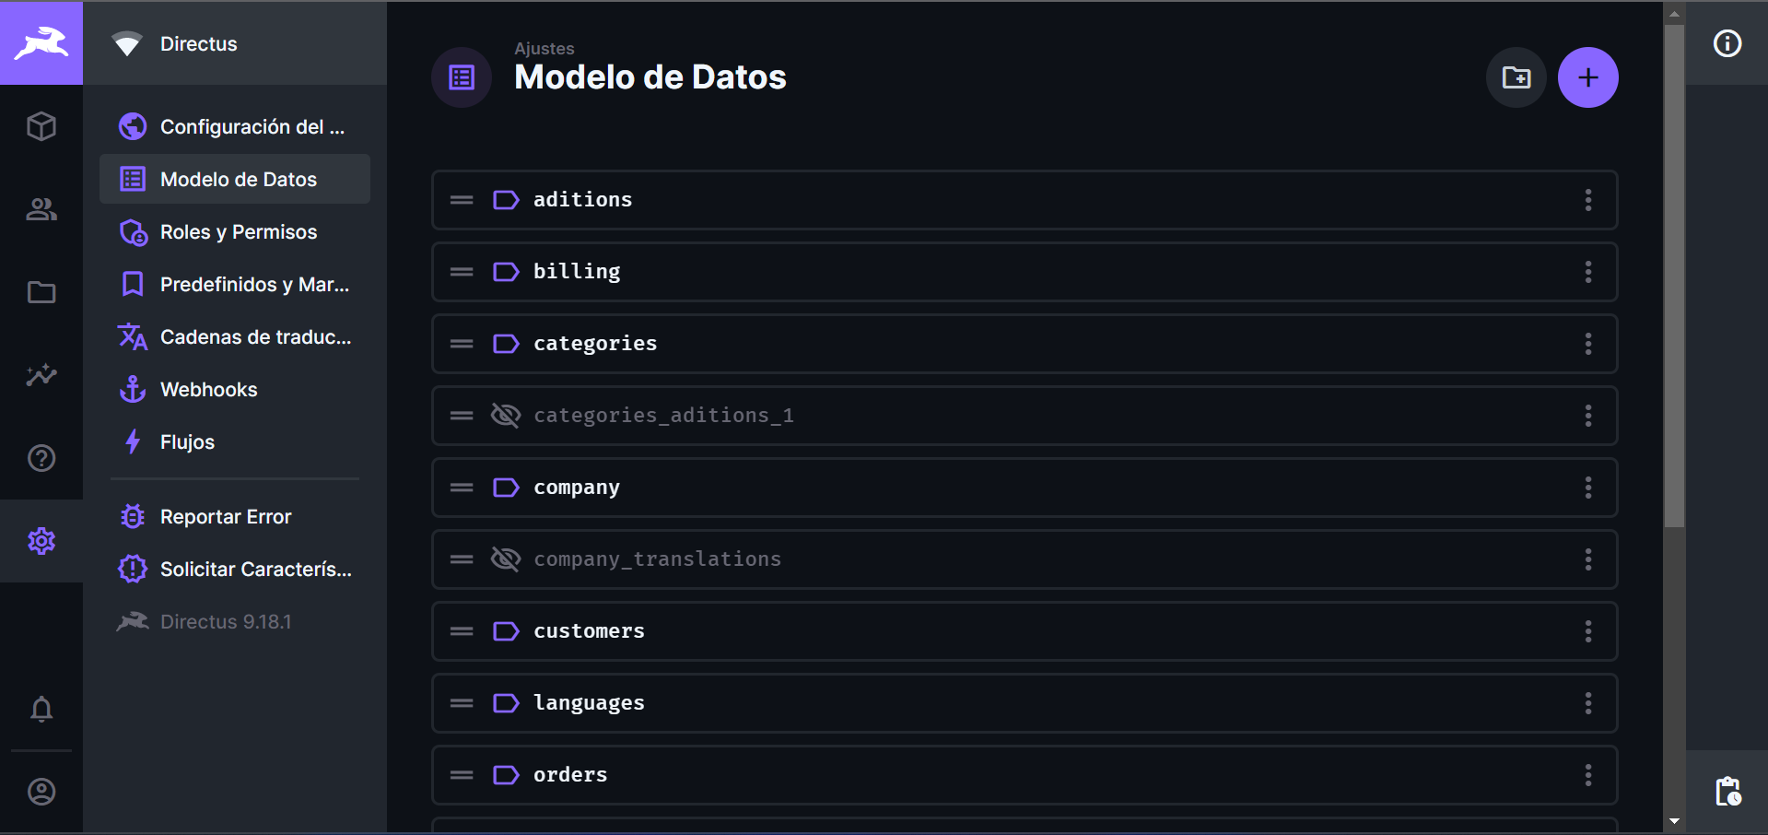1768x835 pixels.
Task: Expand the three-dot menu for orders
Action: [1587, 775]
